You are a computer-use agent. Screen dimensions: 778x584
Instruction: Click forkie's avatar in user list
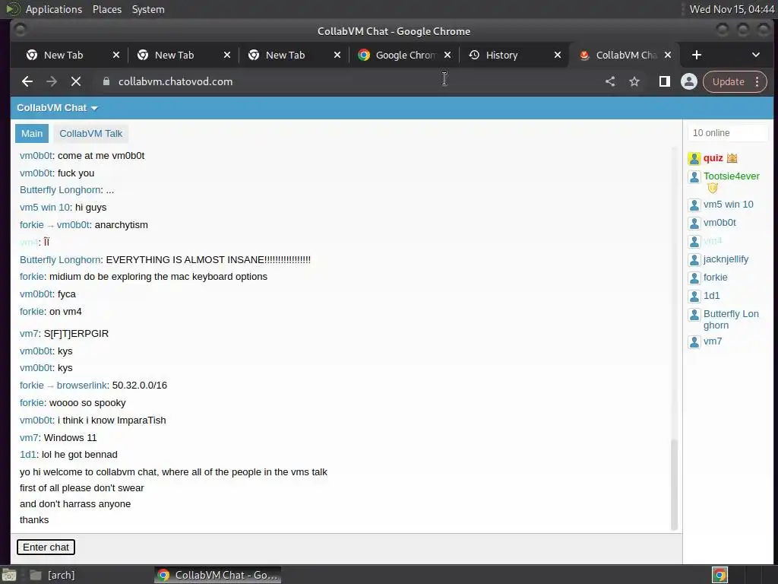[x=694, y=278]
